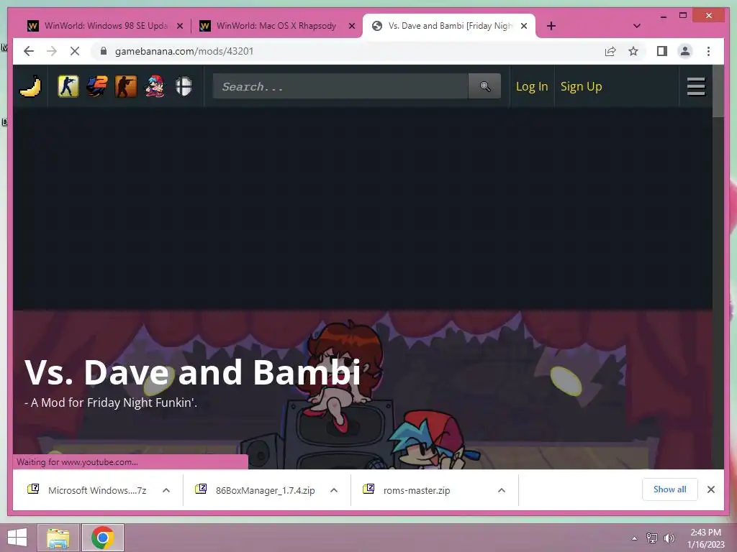Open the hamburger menu on GameBanana
The image size is (737, 552).
click(696, 86)
